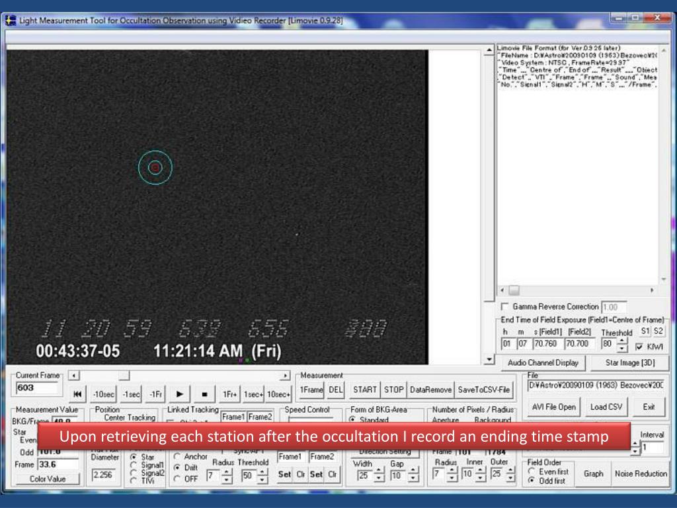Skip forward ten seconds with 10sec+
The width and height of the screenshot is (677, 508).
[x=278, y=394]
